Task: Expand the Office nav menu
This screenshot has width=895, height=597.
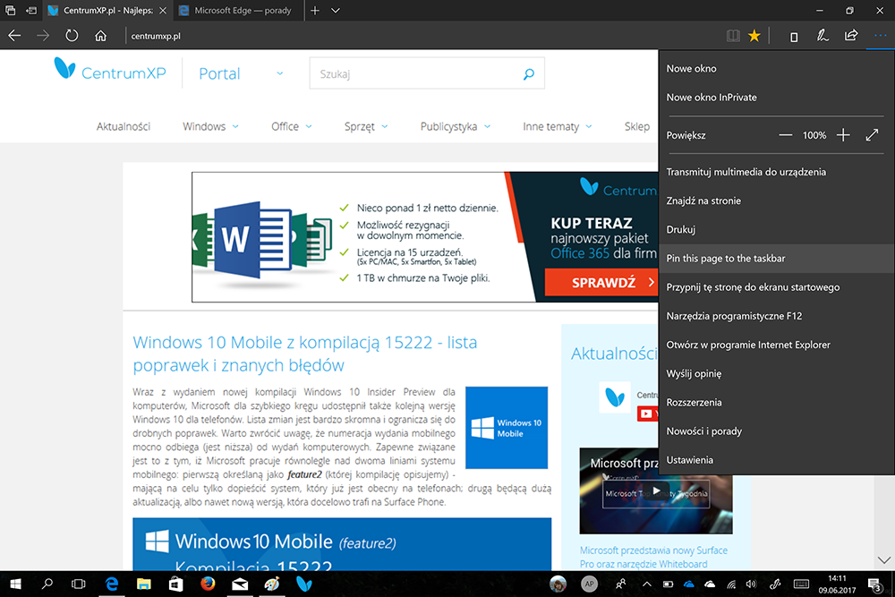Action: pyautogui.click(x=292, y=126)
